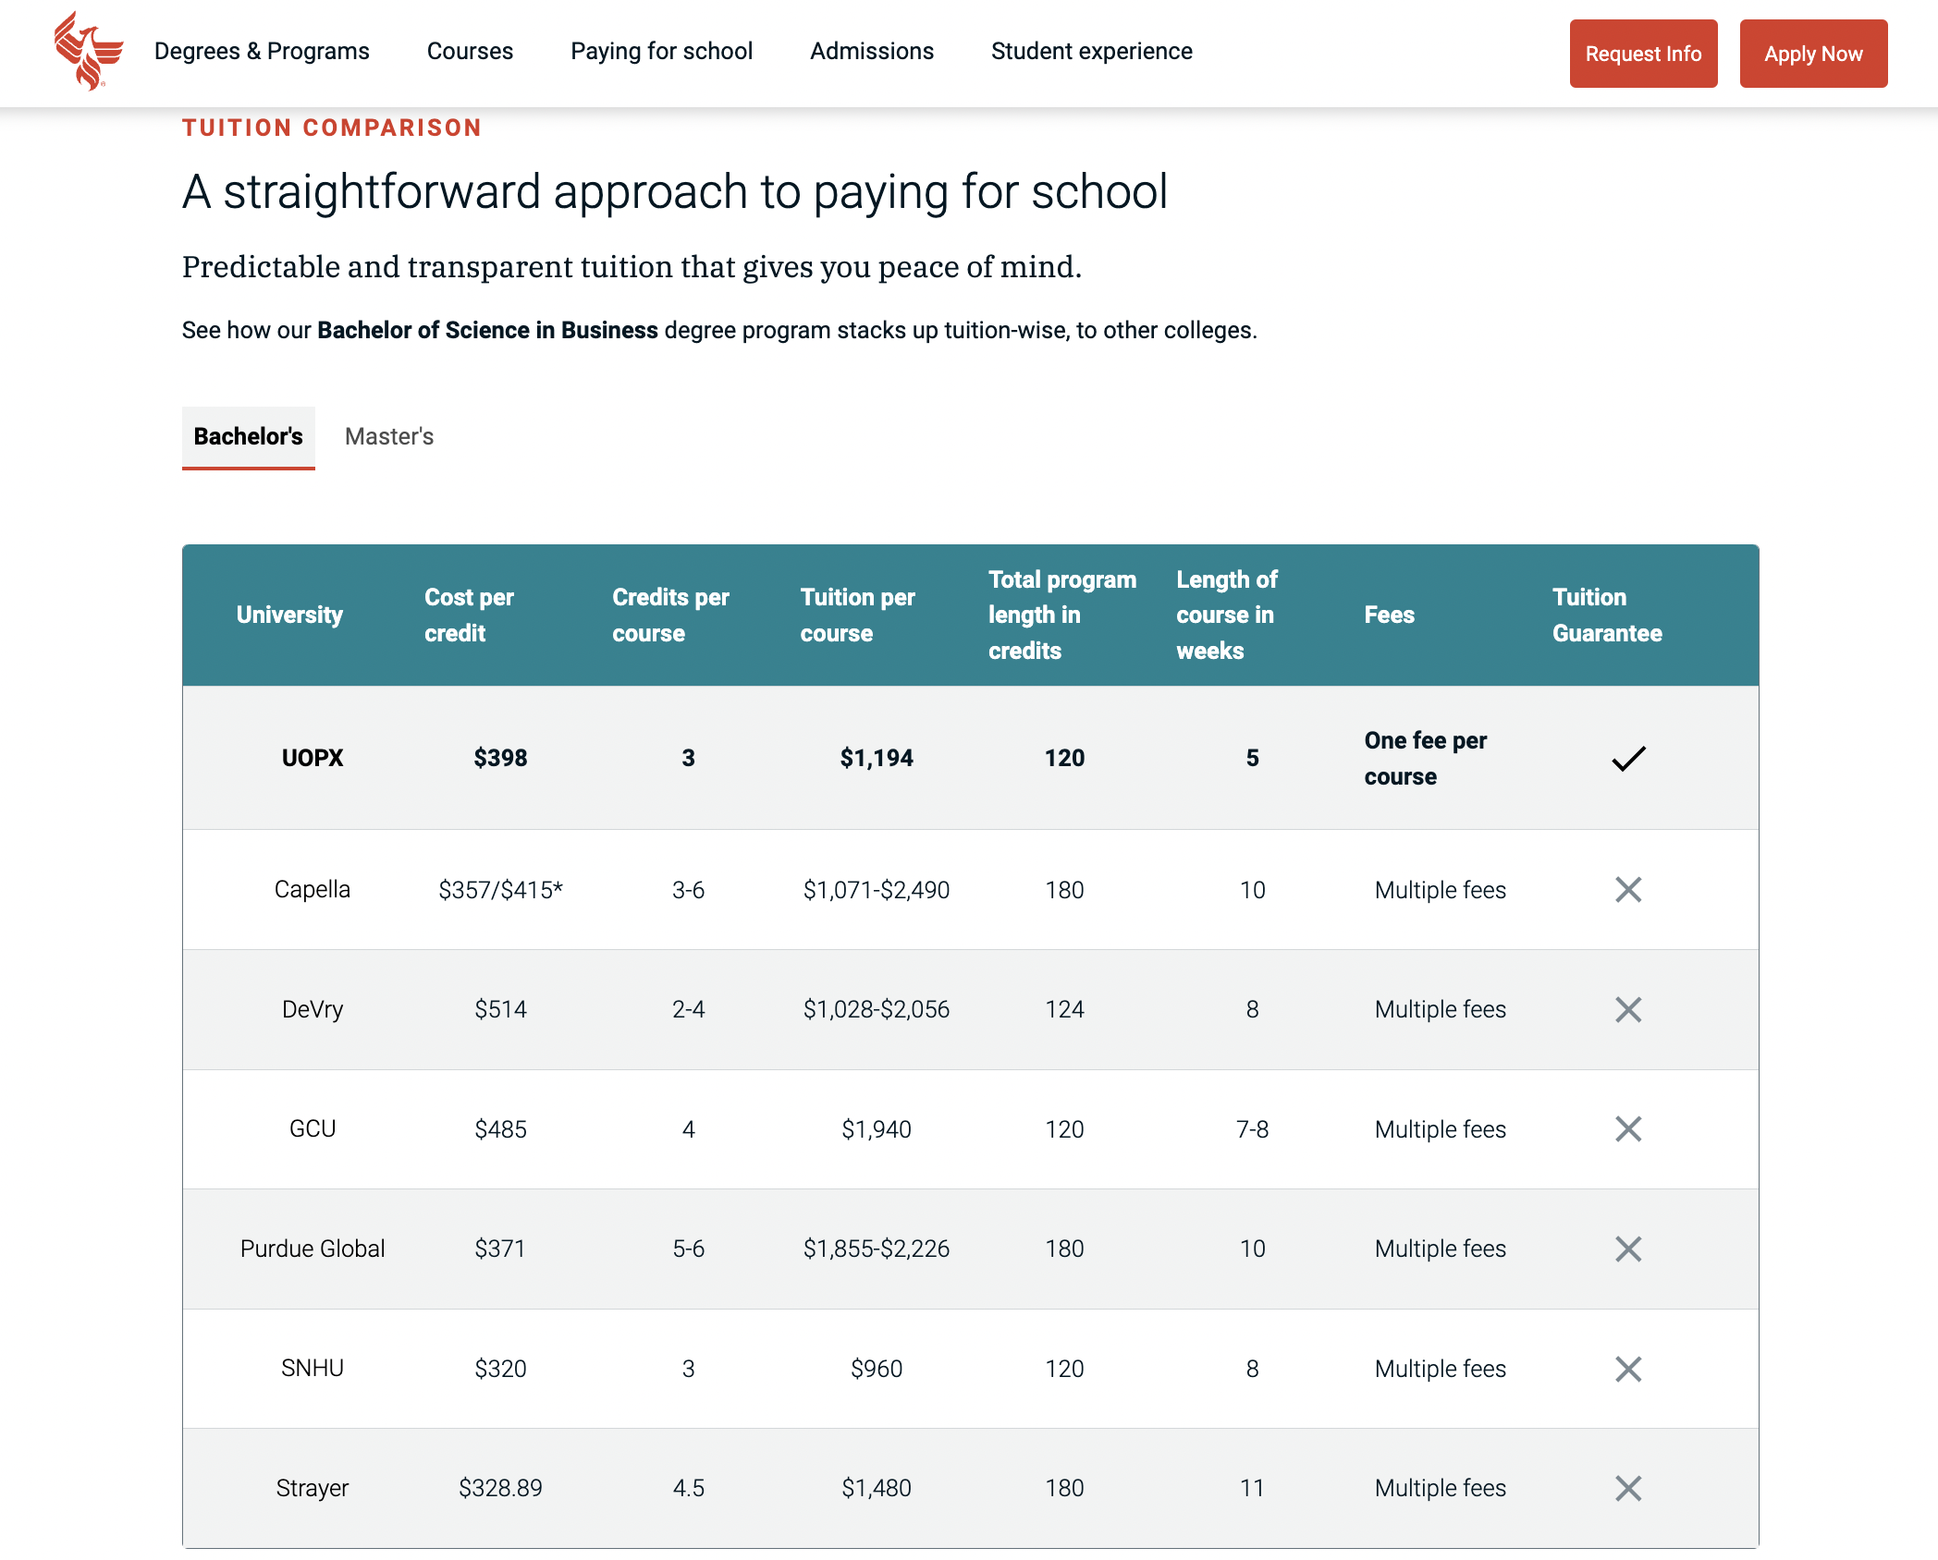Open Degrees & Programs menu

pyautogui.click(x=262, y=51)
